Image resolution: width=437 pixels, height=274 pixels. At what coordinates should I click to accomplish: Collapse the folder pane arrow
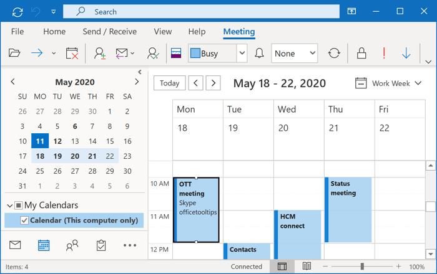point(140,72)
